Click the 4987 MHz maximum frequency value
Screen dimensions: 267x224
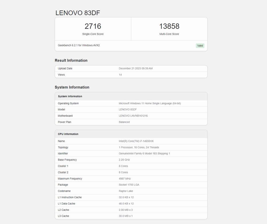coord(125,179)
